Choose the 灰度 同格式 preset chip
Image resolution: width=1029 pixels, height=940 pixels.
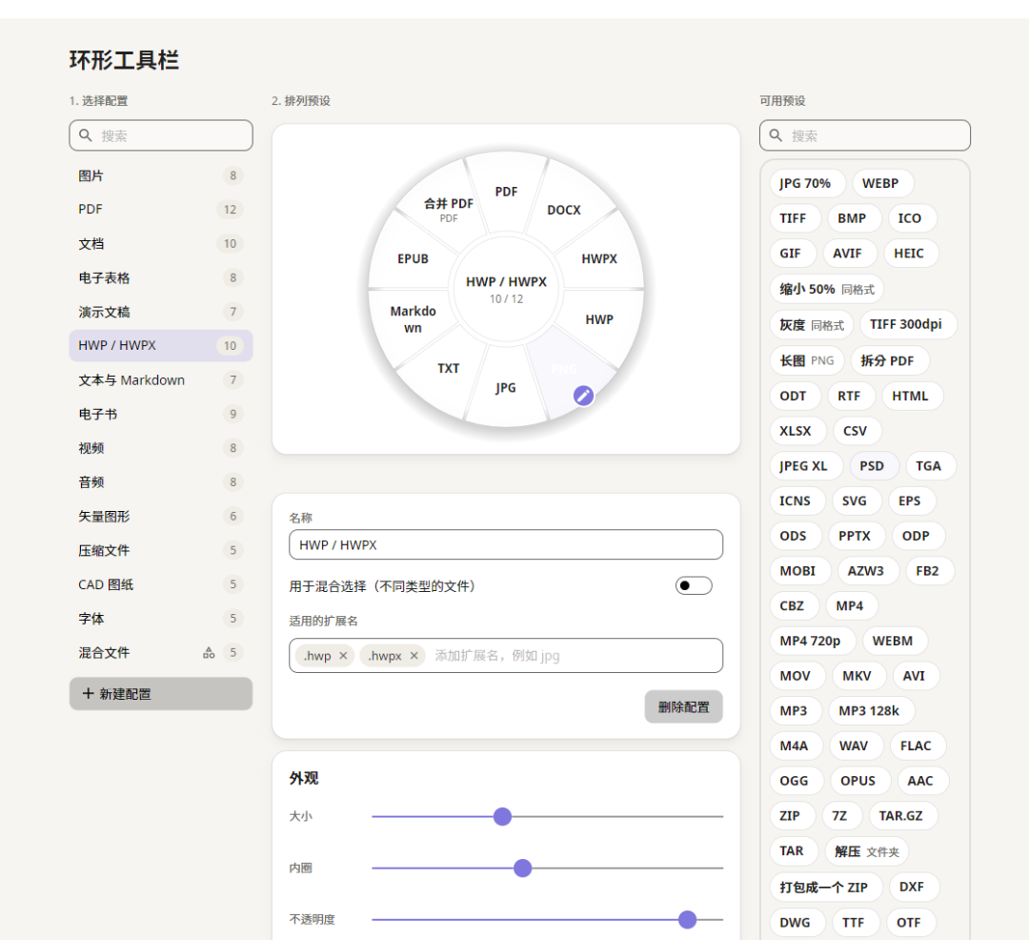(x=812, y=325)
